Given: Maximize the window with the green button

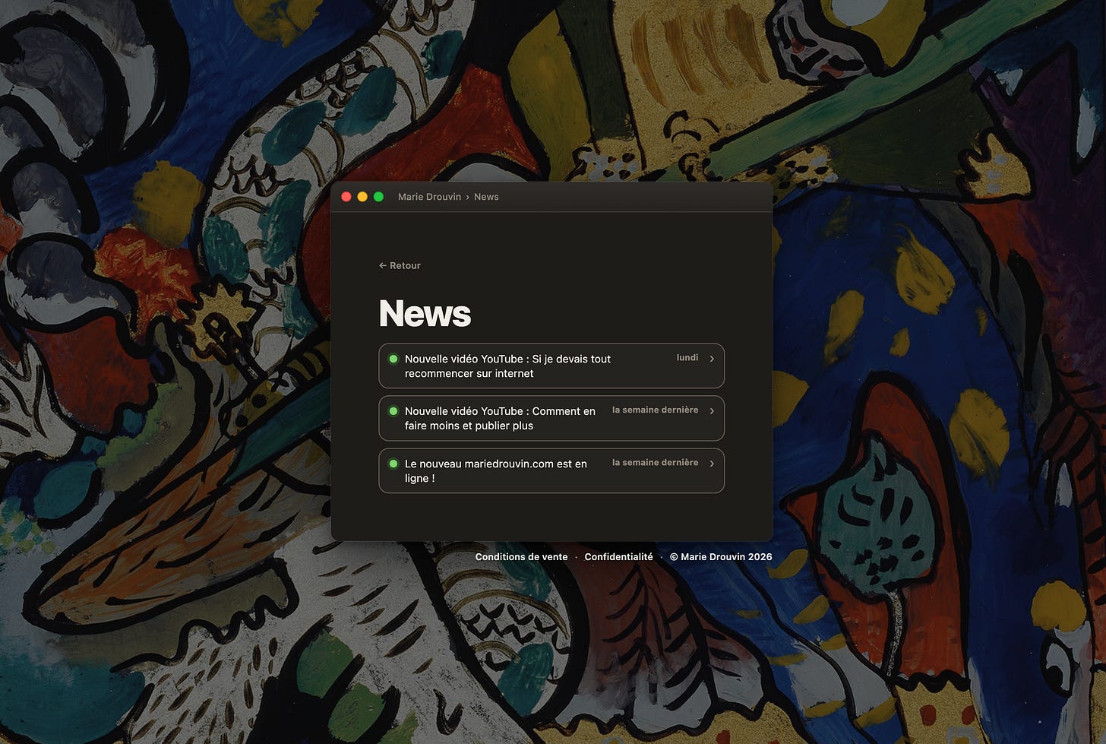Looking at the screenshot, I should click(x=378, y=197).
